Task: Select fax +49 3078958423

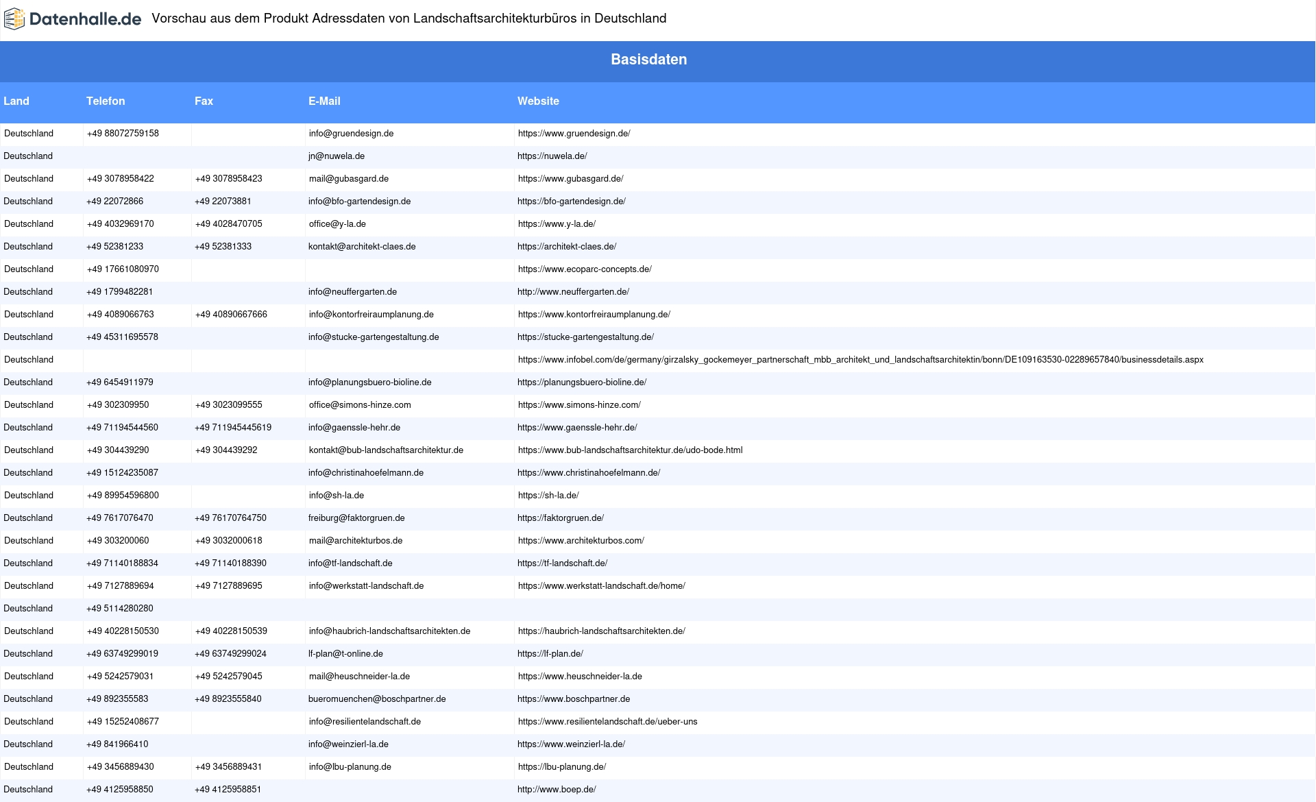Action: pos(228,179)
